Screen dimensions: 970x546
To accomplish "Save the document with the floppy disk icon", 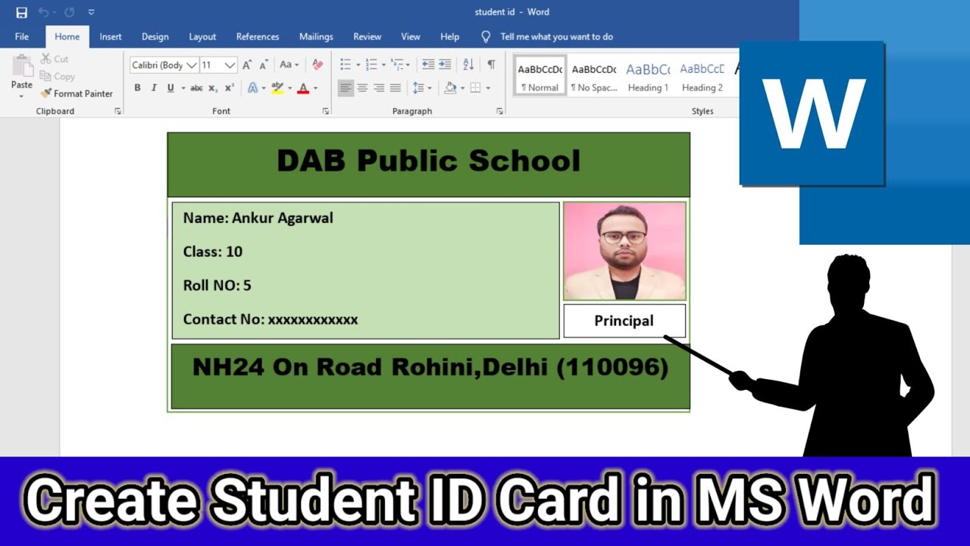I will coord(21,12).
